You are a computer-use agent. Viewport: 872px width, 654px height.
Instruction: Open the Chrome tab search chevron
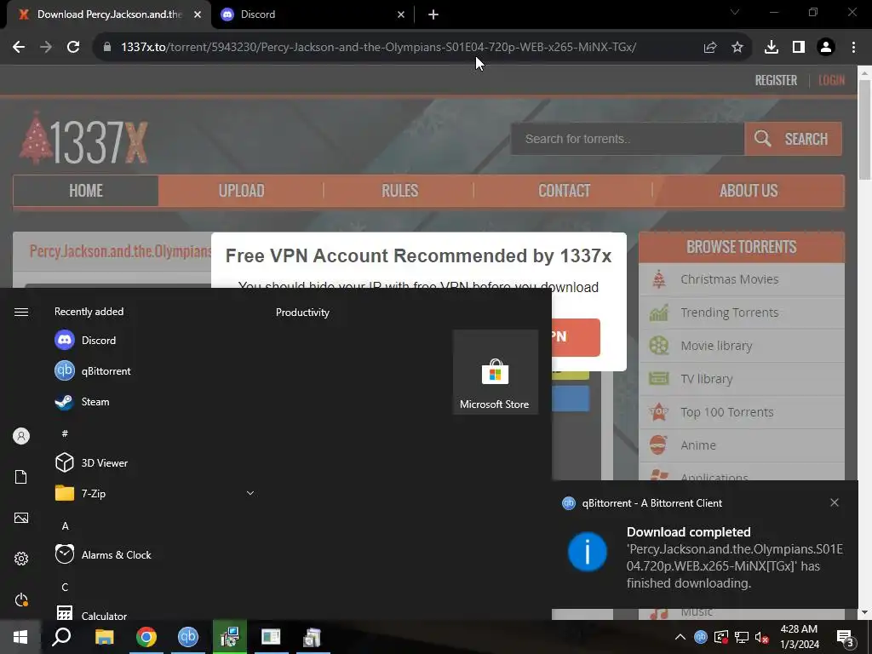click(x=735, y=12)
